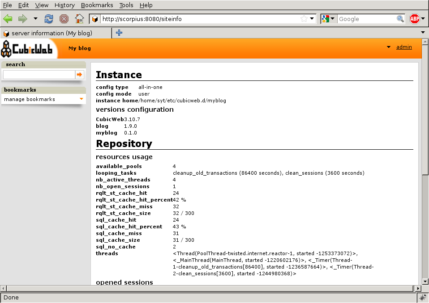Open the address bar history dropdown

[x=312, y=19]
